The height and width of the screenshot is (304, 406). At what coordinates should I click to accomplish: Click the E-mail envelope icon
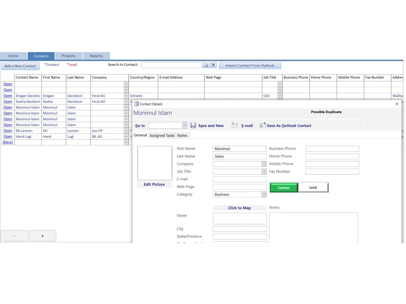click(234, 125)
